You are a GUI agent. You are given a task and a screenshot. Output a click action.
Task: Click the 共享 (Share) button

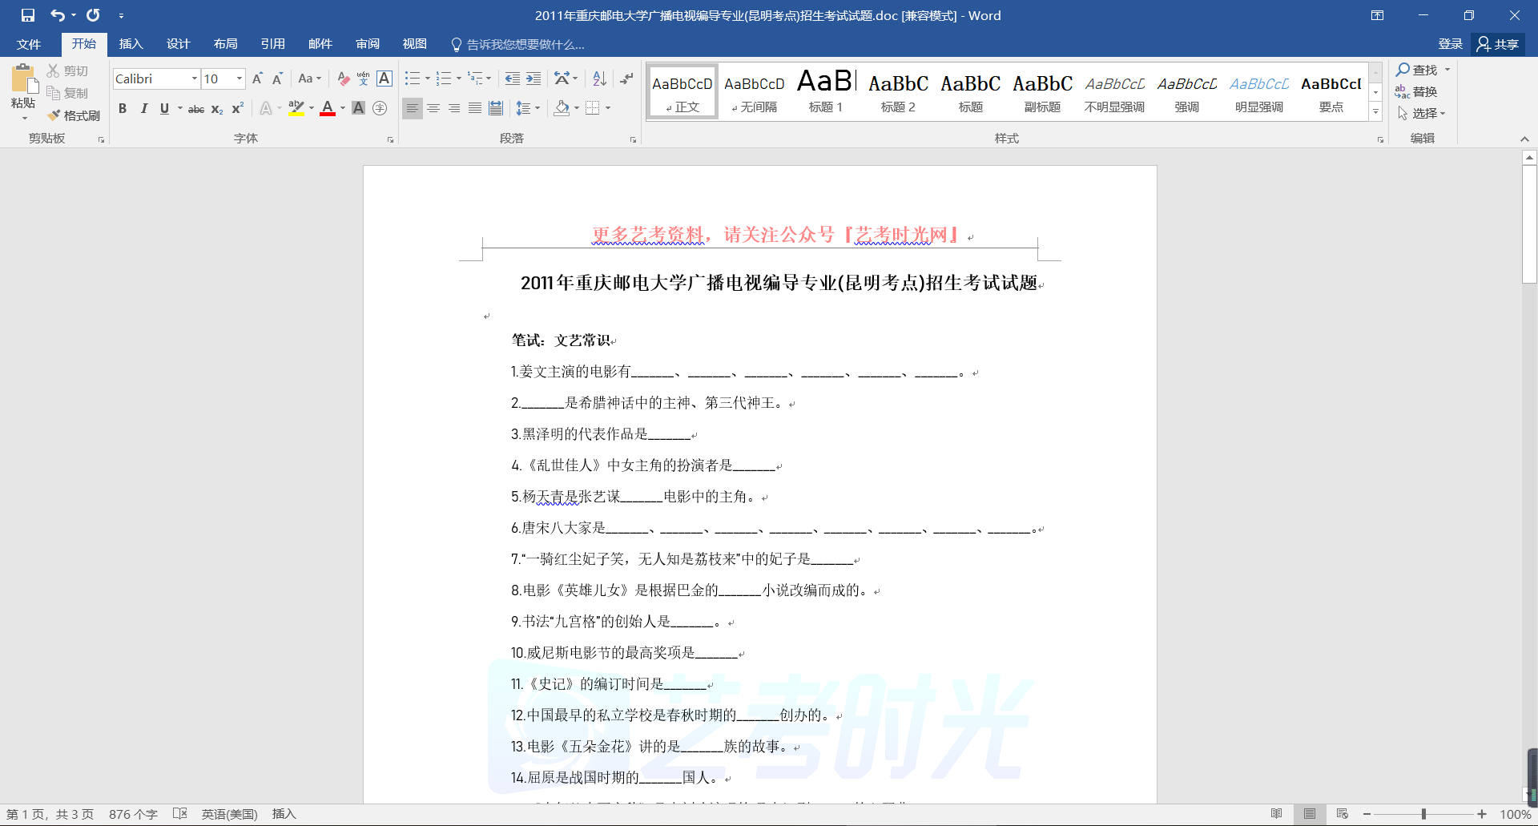click(x=1498, y=44)
